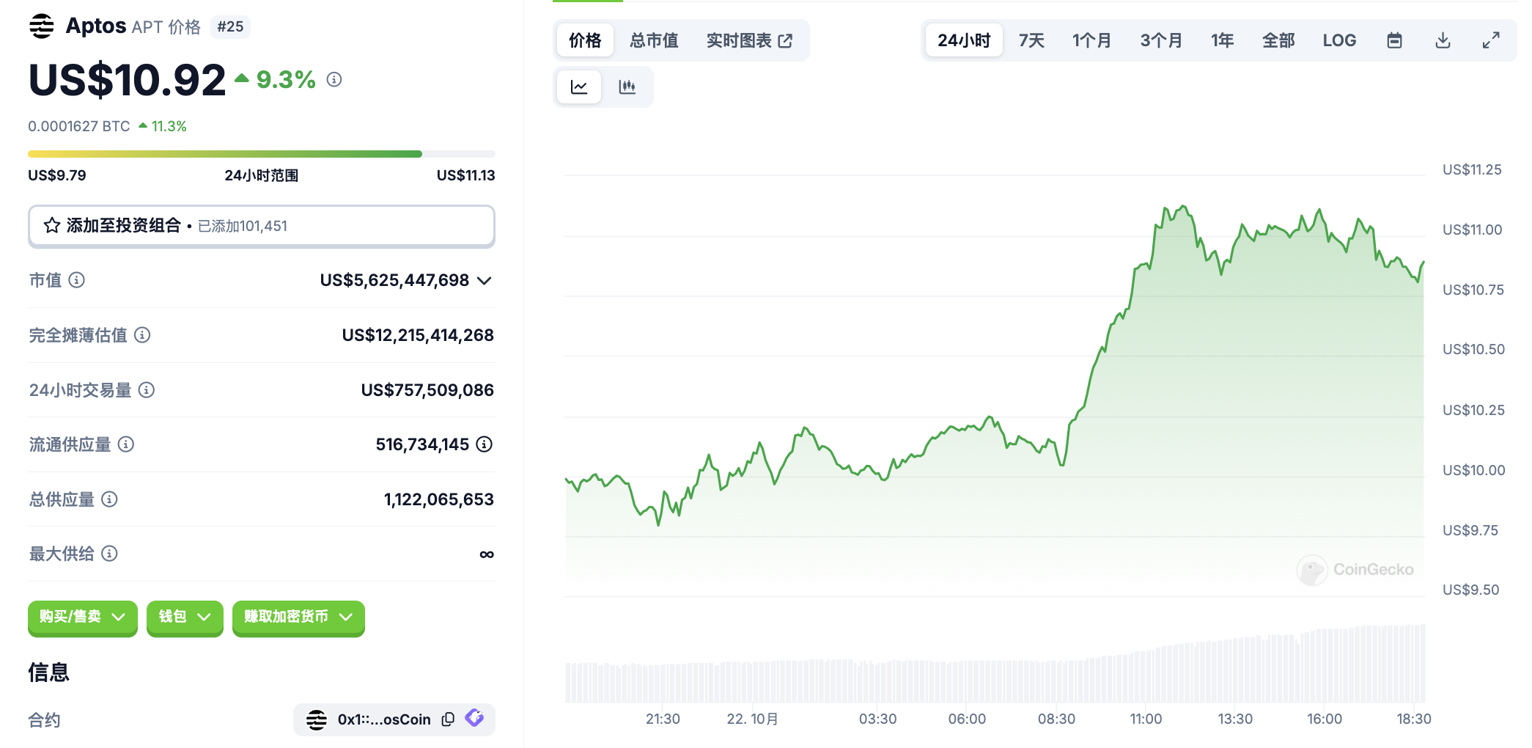Switch to the candlestick chart view icon
This screenshot has width=1532, height=748.
pyautogui.click(x=627, y=87)
